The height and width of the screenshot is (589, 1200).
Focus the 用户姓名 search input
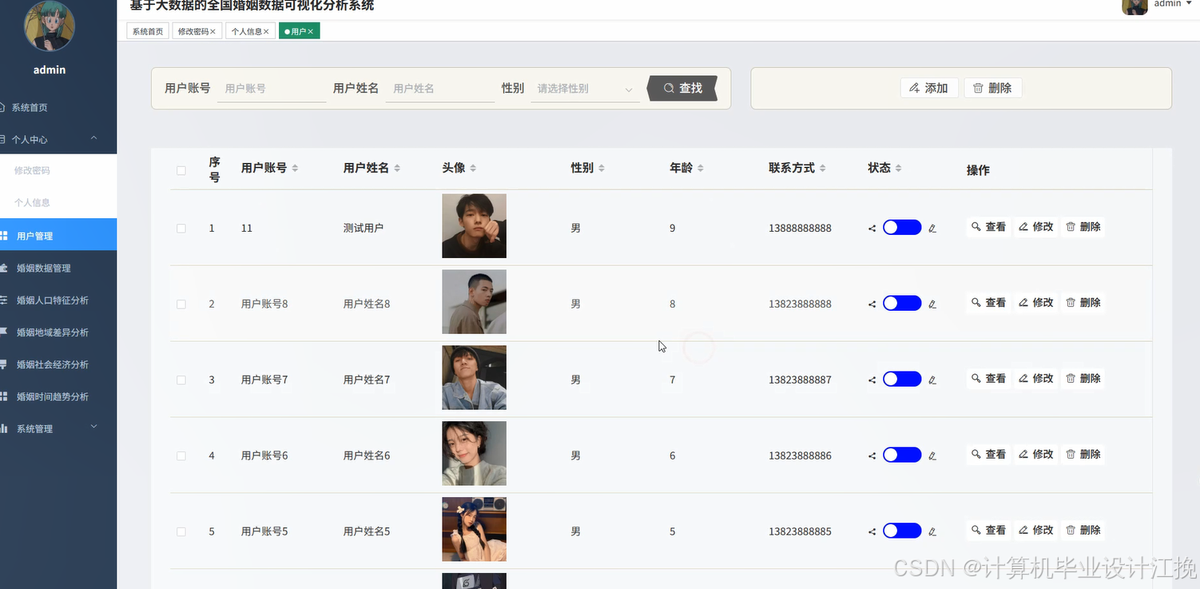point(440,89)
